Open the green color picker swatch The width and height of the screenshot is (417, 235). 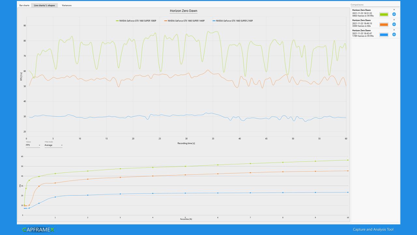384,14
